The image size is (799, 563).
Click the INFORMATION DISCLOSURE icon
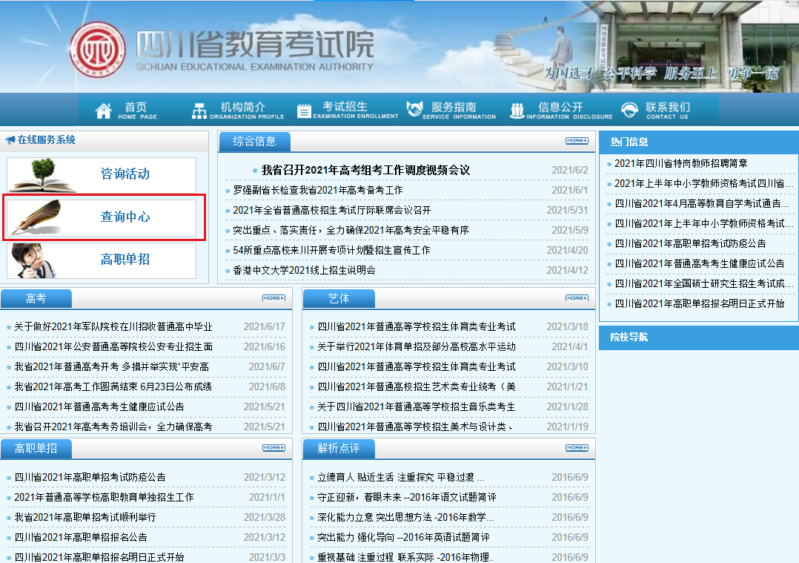(x=517, y=109)
